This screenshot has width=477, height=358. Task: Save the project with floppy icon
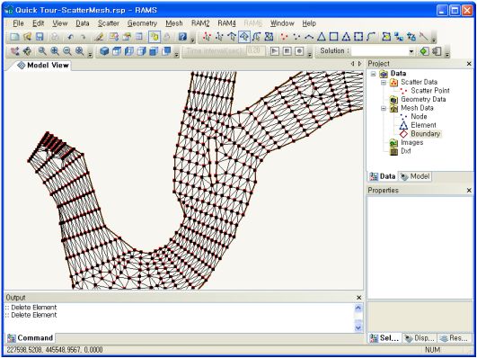pos(40,37)
